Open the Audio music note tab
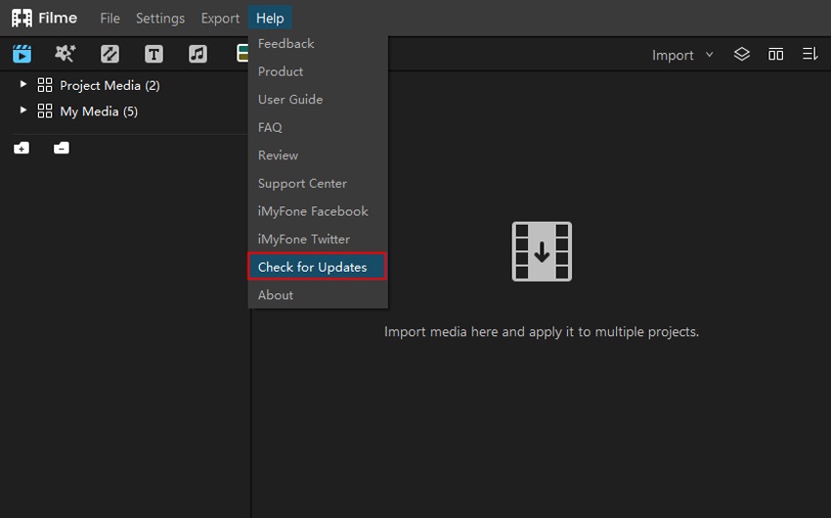Viewport: 831px width, 518px height. [197, 54]
